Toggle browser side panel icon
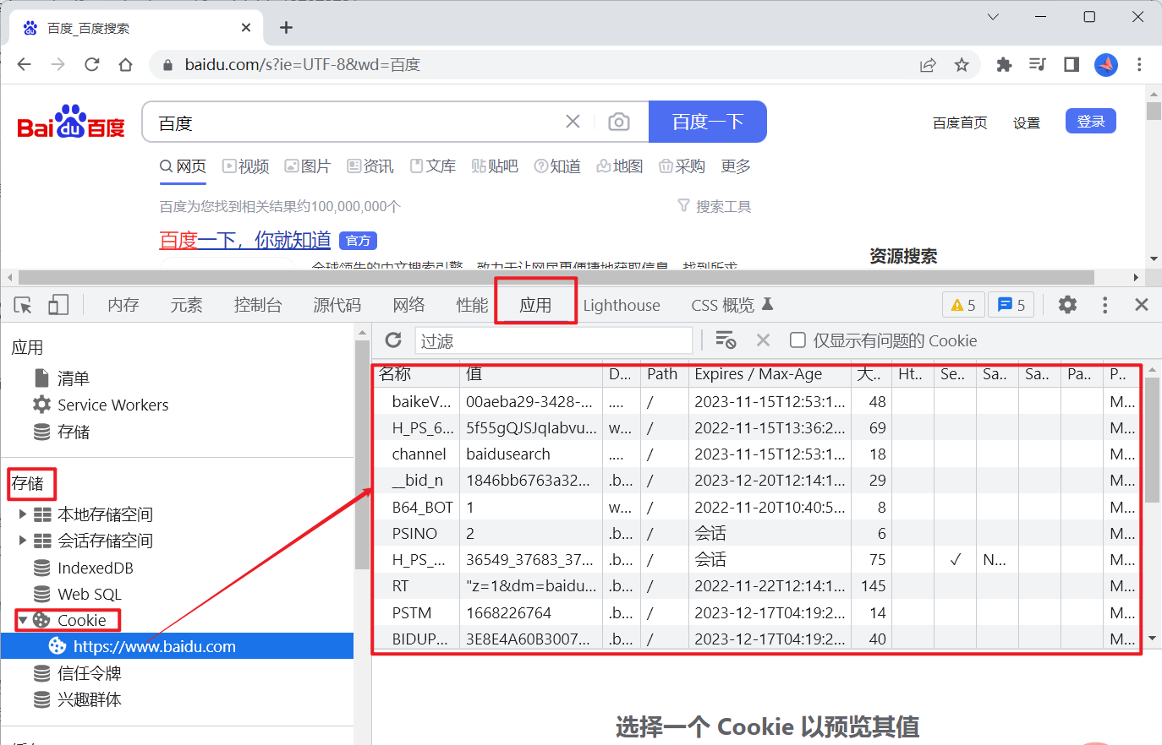 tap(1072, 65)
